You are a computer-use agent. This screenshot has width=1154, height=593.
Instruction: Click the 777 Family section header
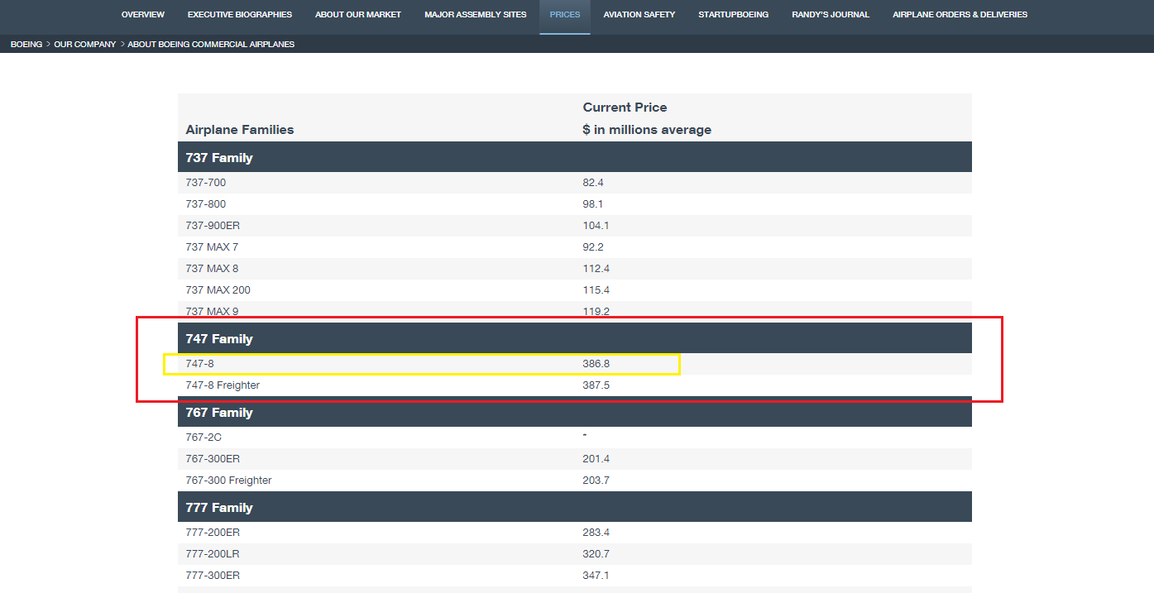(x=575, y=507)
